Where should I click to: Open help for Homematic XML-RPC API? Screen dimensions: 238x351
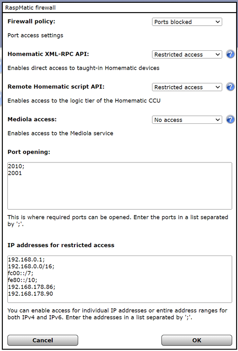pos(230,54)
